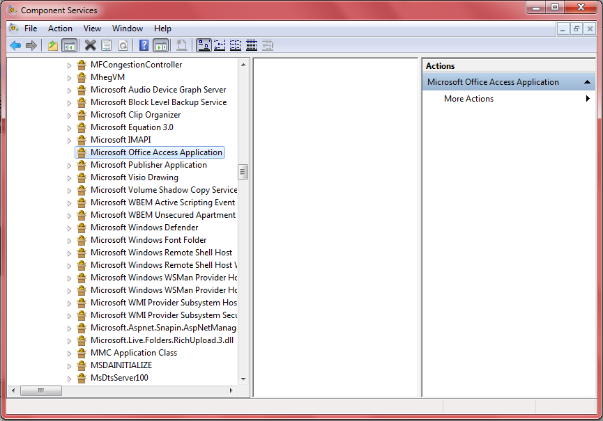This screenshot has height=421, width=603.
Task: Open the Action menu
Action: (60, 29)
